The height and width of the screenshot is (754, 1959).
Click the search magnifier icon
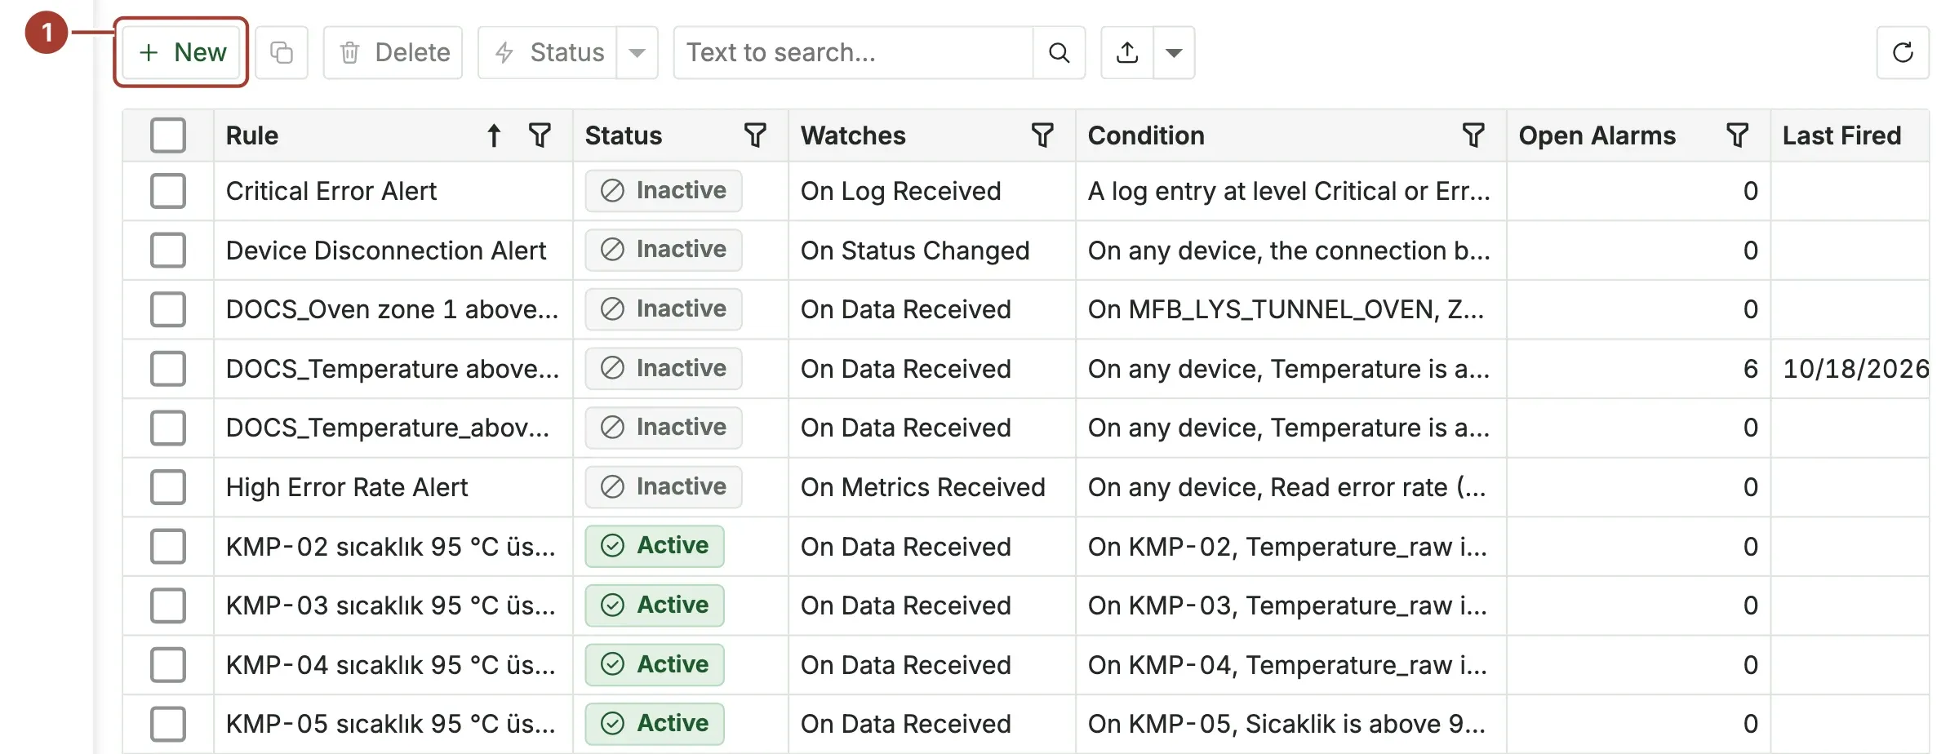tap(1059, 53)
